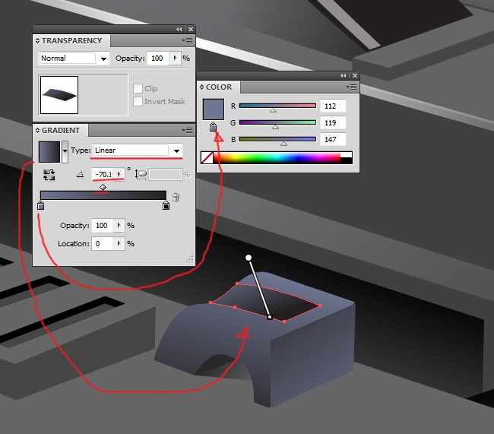Open the gradient stop Opacity arrow
Screen dimensions: 494x434
coord(119,225)
